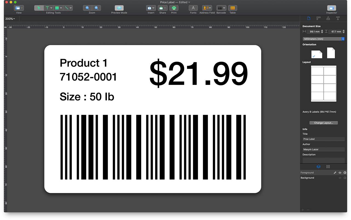This screenshot has height=220, width=351.
Task: Enable Preview Mode
Action: pos(119,8)
